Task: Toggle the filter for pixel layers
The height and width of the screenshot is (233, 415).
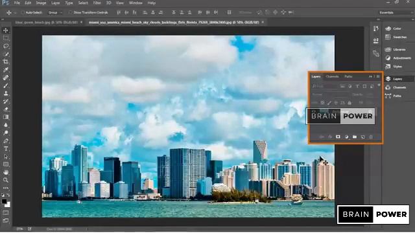Action: (x=342, y=86)
